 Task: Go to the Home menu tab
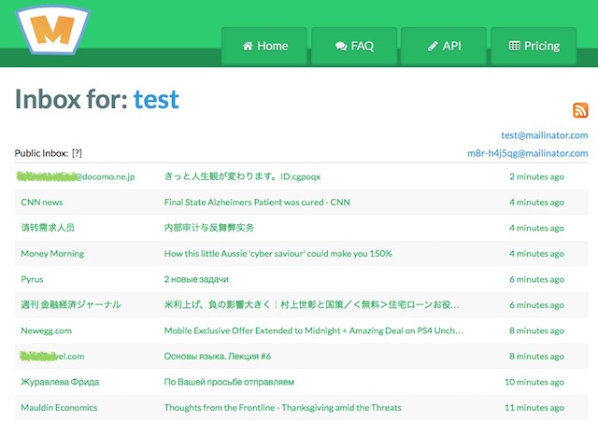click(x=264, y=46)
